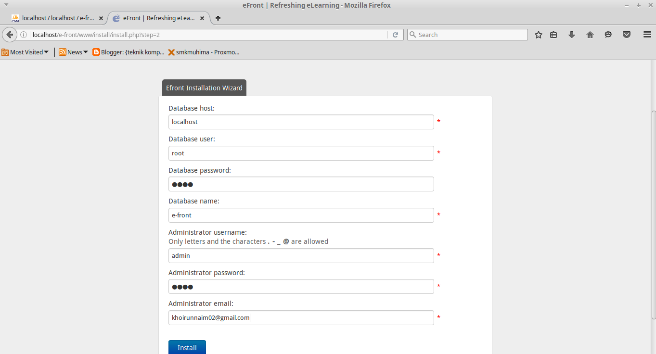
Task: Open the smiley chat icon
Action: point(608,35)
